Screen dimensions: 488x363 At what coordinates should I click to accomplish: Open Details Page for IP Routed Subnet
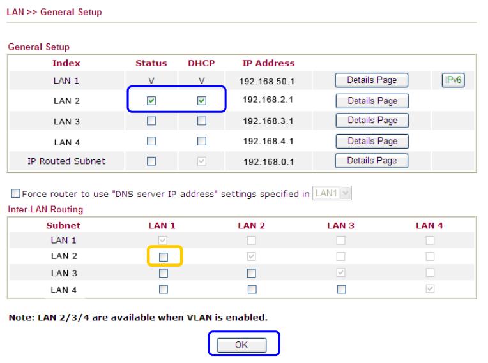(x=371, y=161)
